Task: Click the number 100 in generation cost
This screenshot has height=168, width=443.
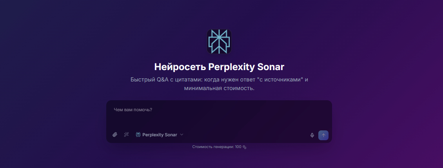Action: pyautogui.click(x=238, y=147)
